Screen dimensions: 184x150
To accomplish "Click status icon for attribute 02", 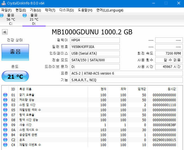I will point(5,100).
